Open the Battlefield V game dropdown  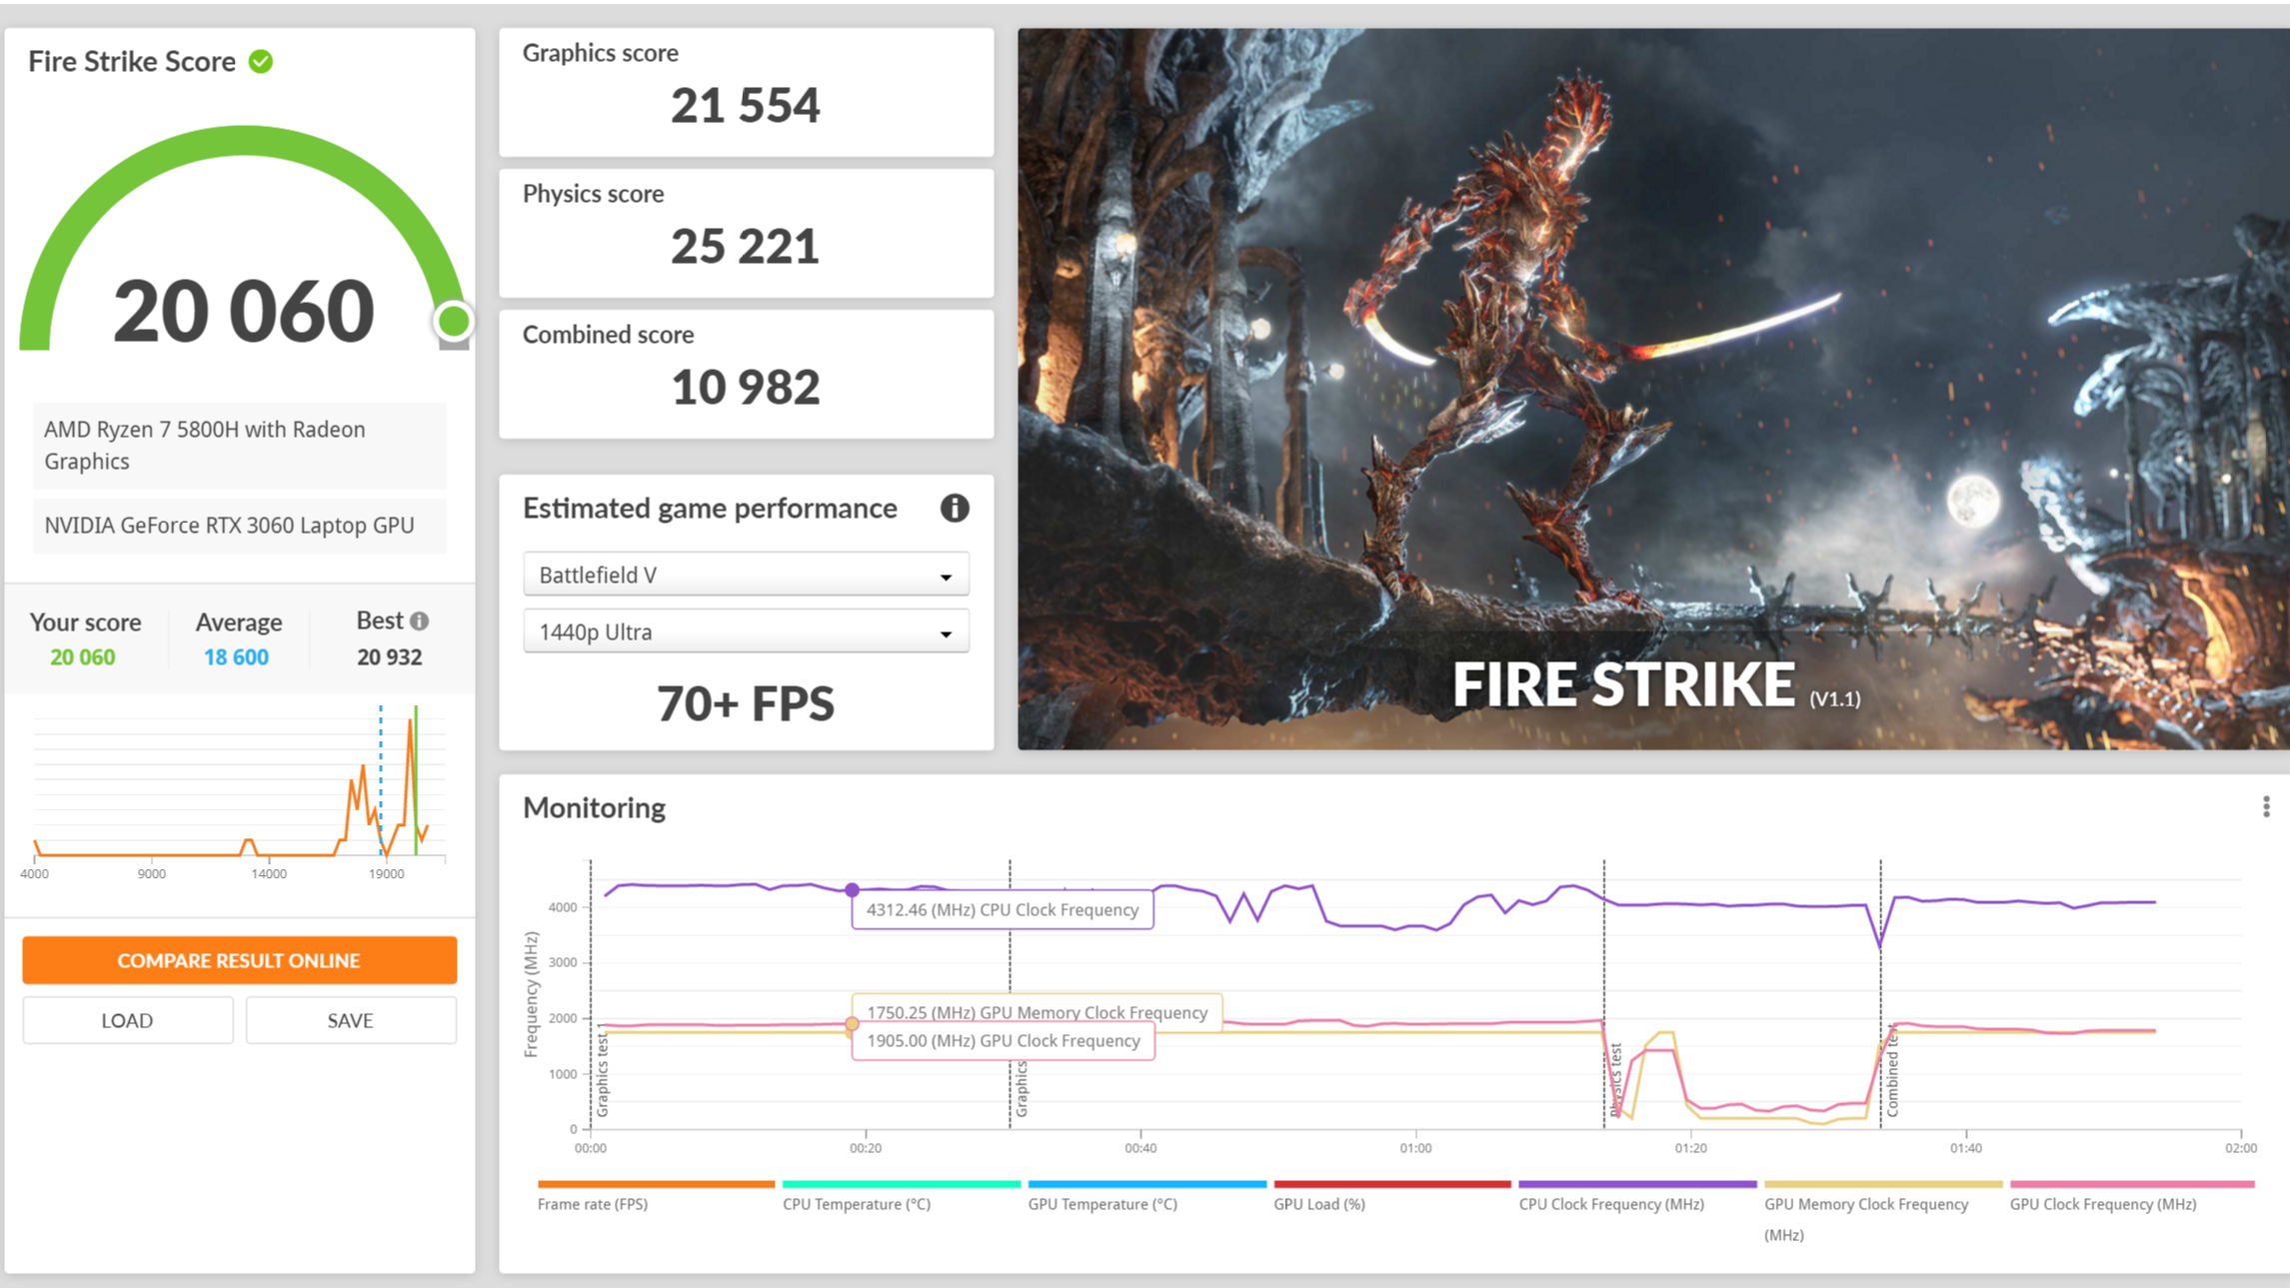pos(746,576)
